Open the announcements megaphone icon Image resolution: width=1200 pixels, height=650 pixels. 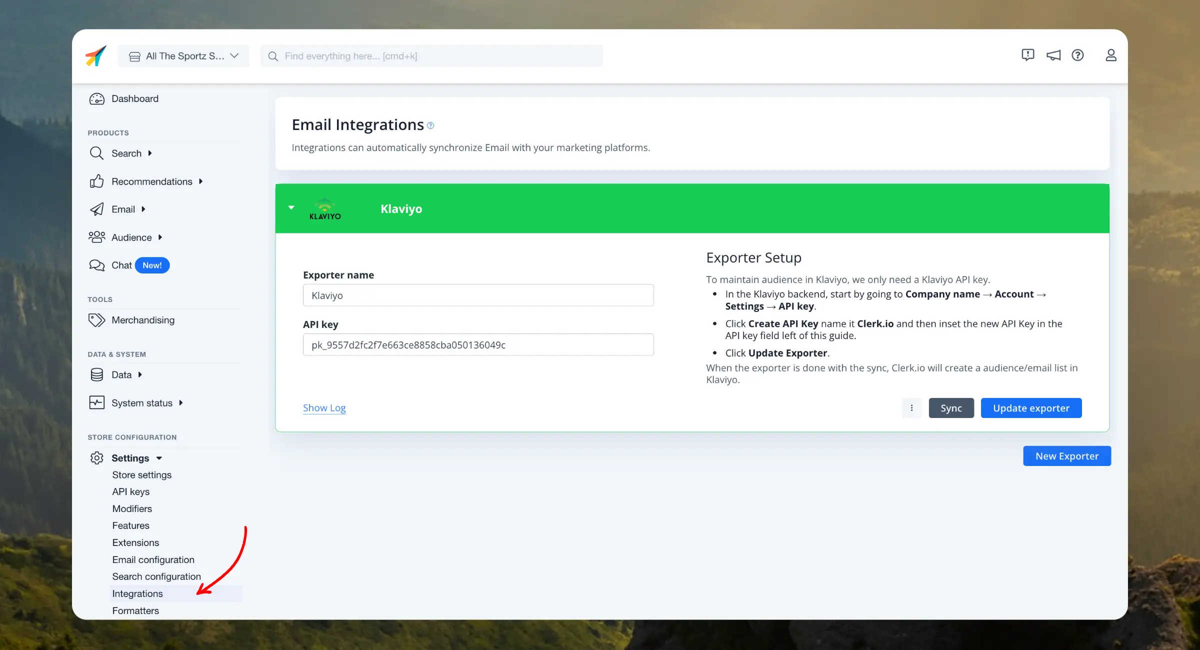click(x=1053, y=55)
